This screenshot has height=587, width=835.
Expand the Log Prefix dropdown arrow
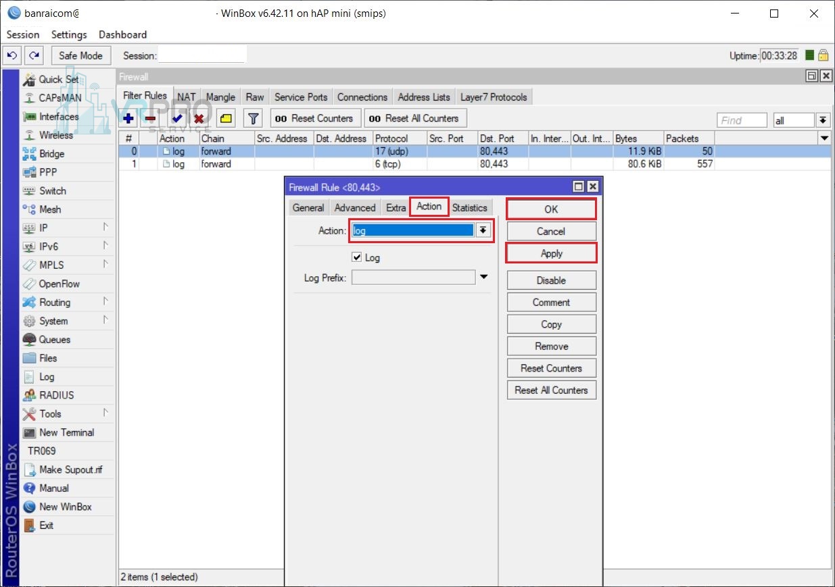click(485, 277)
